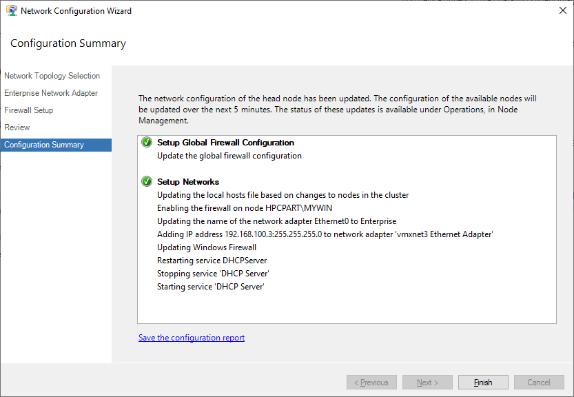This screenshot has height=397, width=574.
Task: Open Save the configuration report
Action: pyautogui.click(x=191, y=337)
